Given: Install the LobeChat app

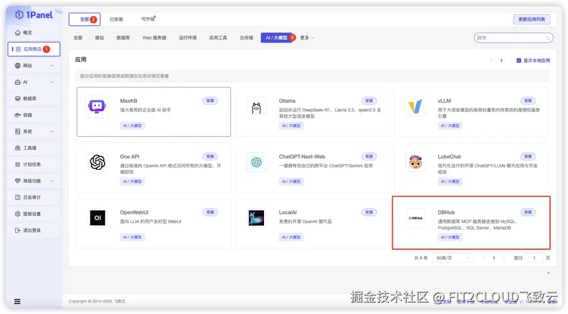Looking at the screenshot, I should 528,156.
